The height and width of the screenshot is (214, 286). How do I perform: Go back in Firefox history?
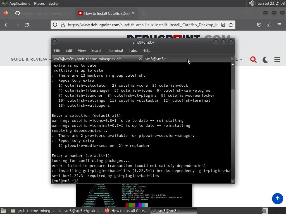pyautogui.click(x=7, y=25)
